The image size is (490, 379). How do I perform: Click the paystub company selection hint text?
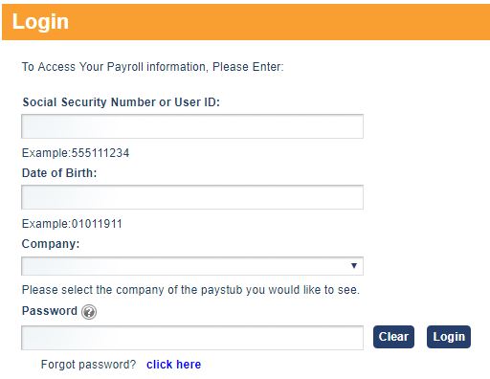190,290
